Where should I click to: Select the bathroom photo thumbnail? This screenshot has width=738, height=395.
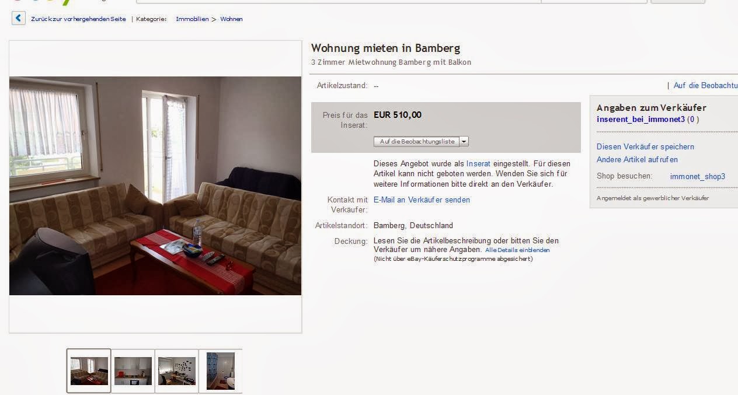[x=220, y=370]
